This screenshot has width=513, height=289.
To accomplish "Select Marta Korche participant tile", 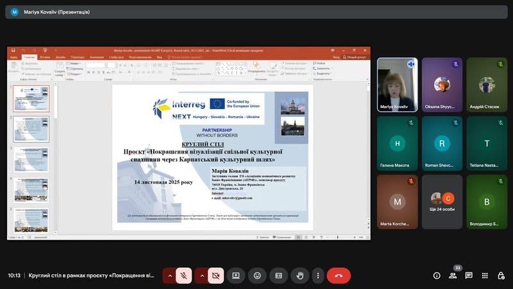I will [x=397, y=202].
